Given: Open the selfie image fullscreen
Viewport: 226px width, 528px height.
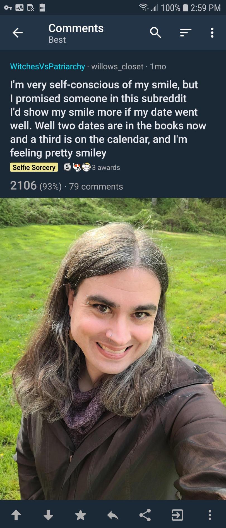Looking at the screenshot, I should [113, 349].
